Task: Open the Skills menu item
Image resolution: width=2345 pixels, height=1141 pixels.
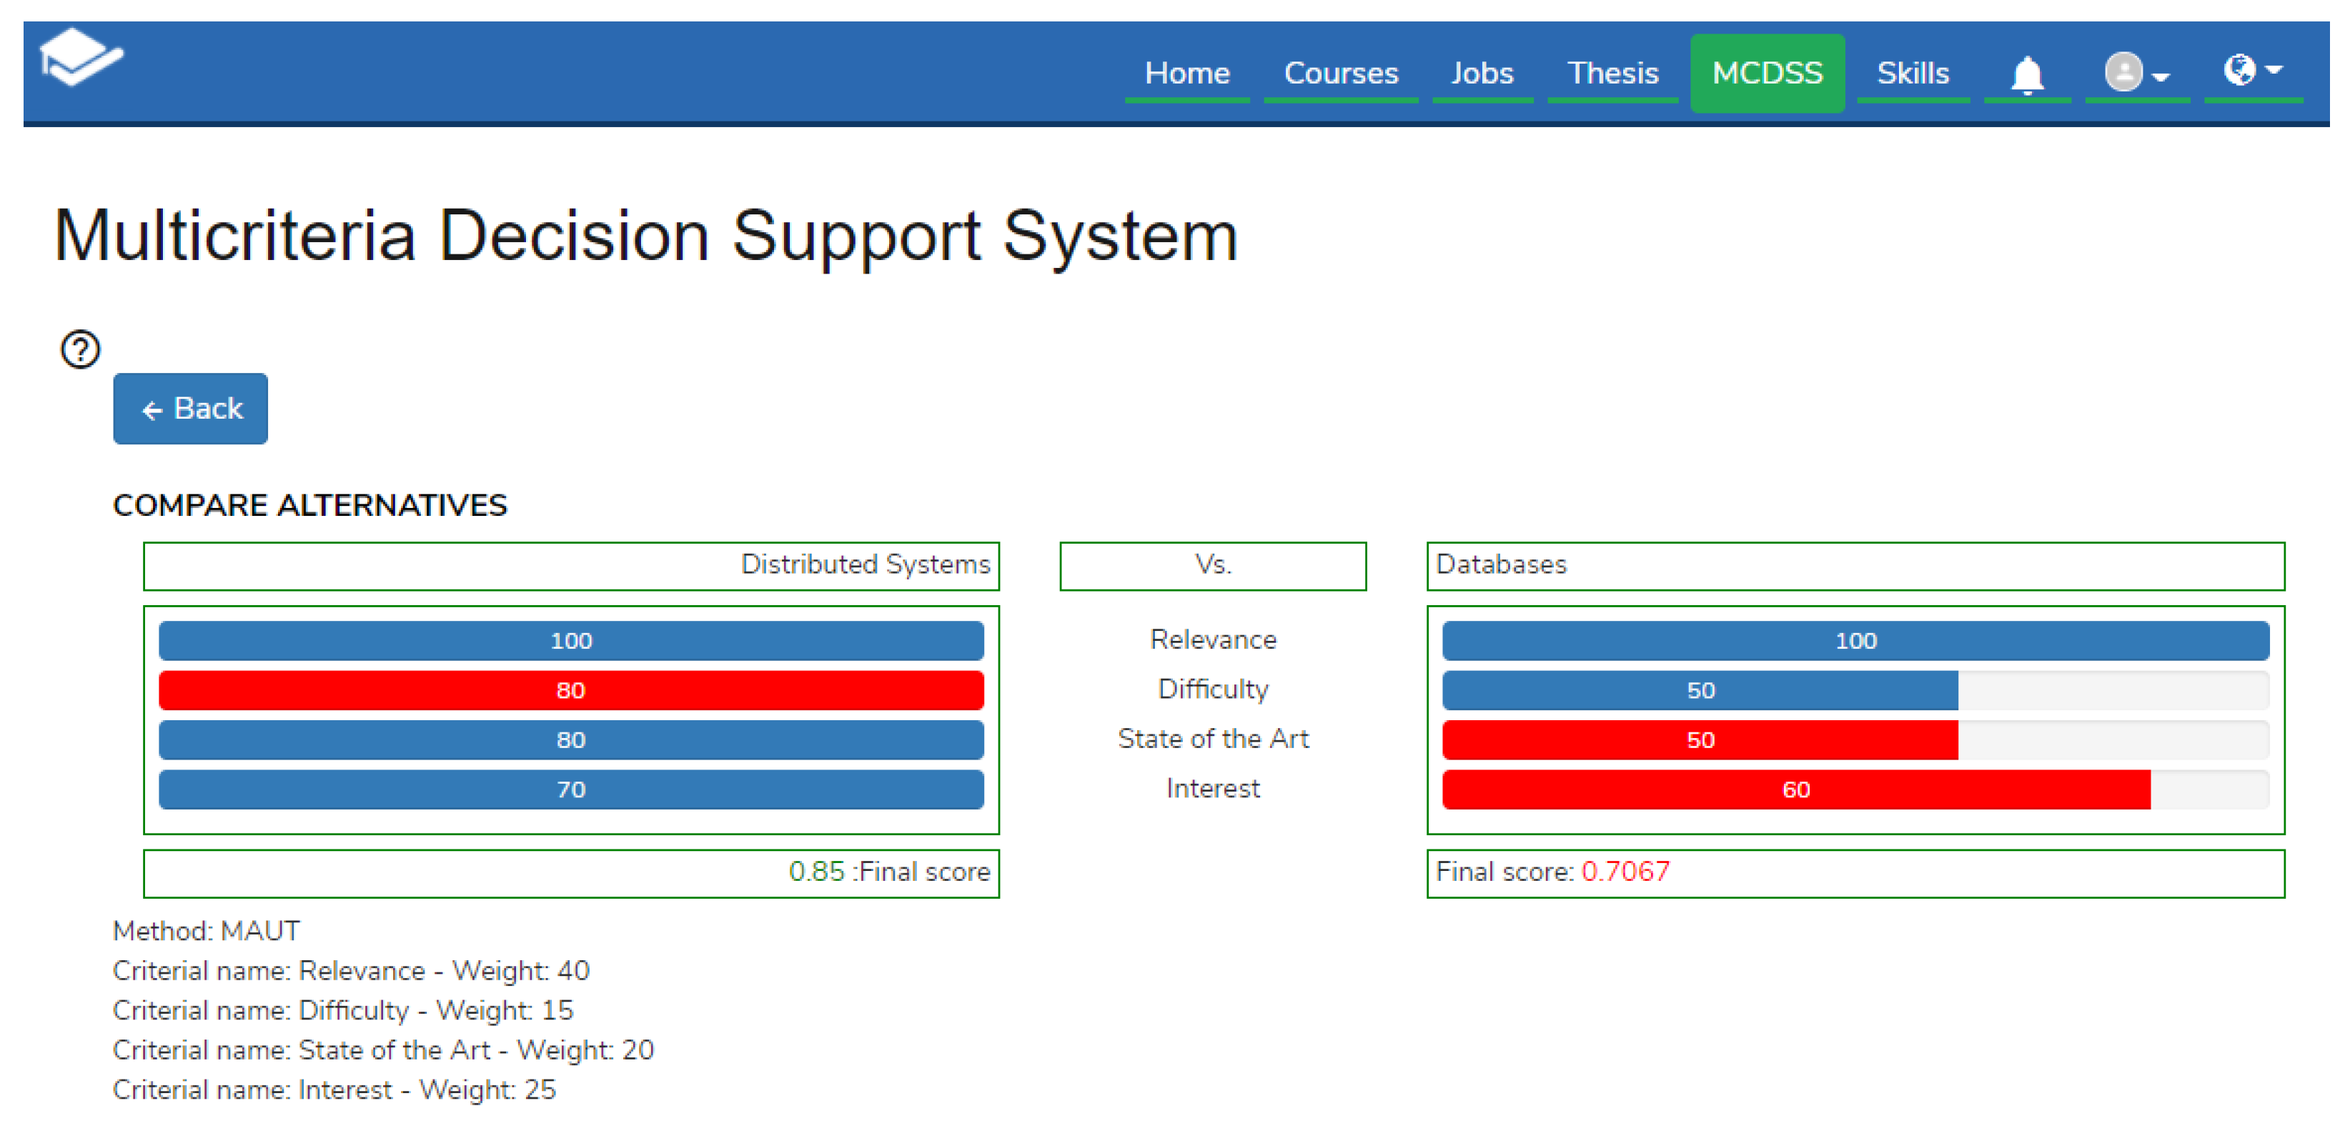Action: (x=1912, y=73)
